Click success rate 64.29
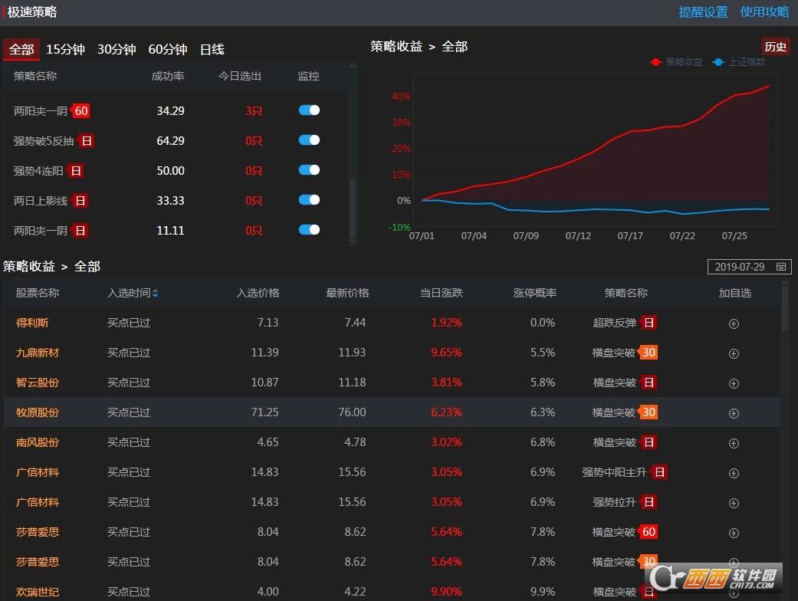Image resolution: width=798 pixels, height=601 pixels. click(170, 141)
